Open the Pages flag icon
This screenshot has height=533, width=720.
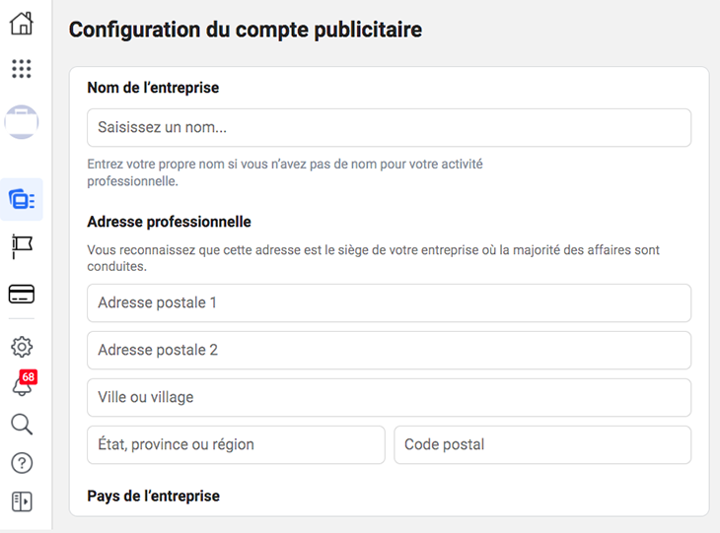[x=21, y=246]
